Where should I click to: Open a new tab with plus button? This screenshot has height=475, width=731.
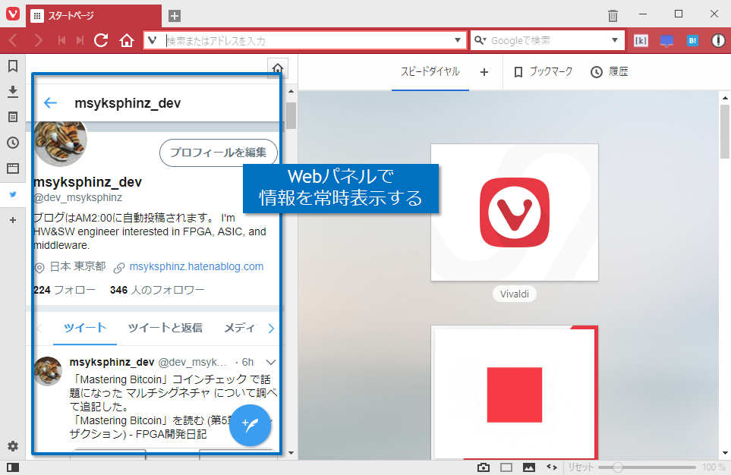coord(175,16)
